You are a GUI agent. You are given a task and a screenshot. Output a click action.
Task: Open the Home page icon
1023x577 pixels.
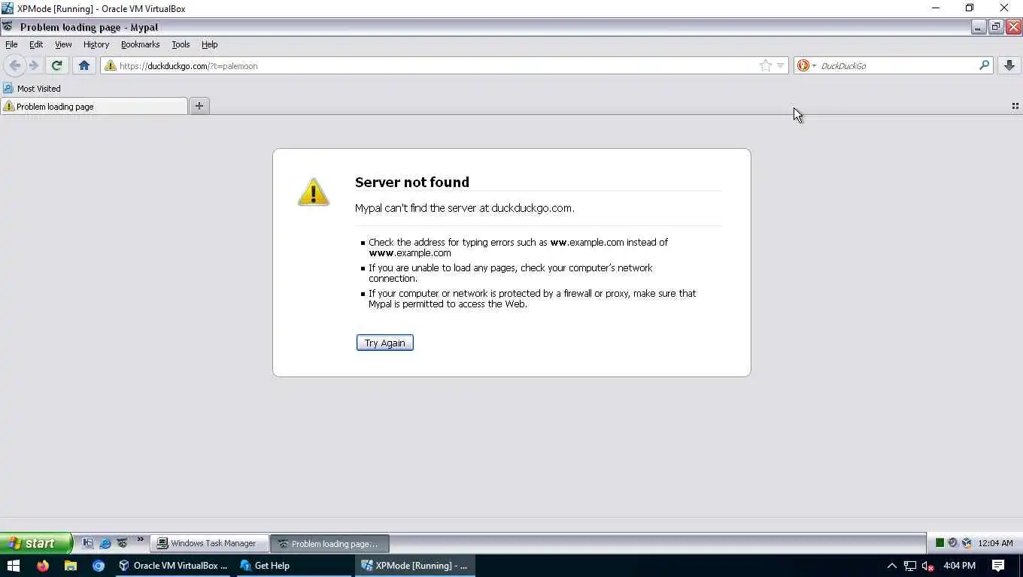click(84, 65)
